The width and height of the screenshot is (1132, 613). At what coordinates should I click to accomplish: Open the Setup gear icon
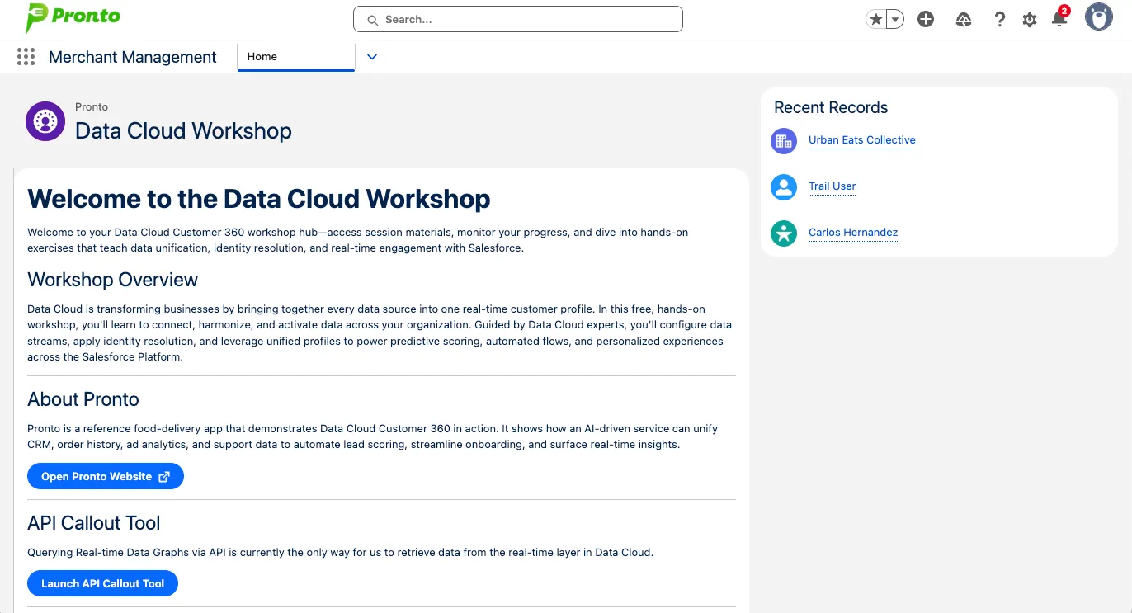point(1030,20)
